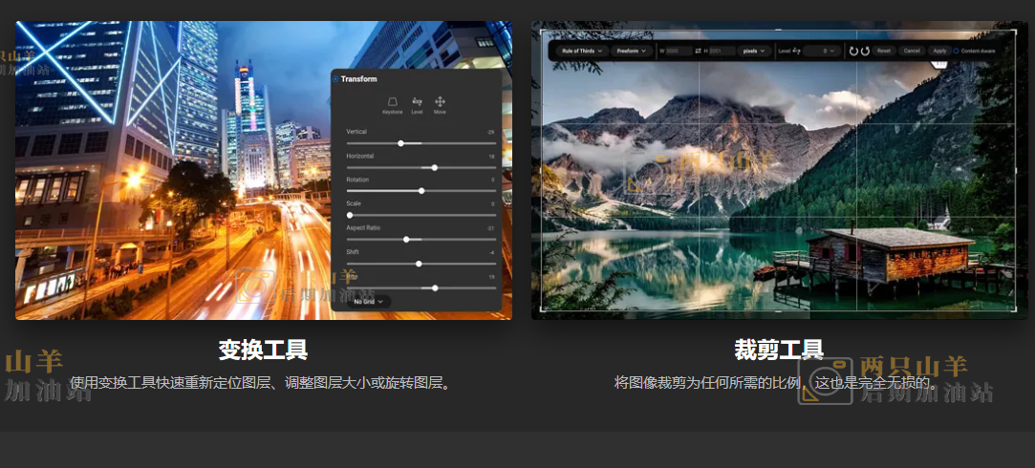Enable the Content-Aware option
This screenshot has width=1035, height=468.
956,51
